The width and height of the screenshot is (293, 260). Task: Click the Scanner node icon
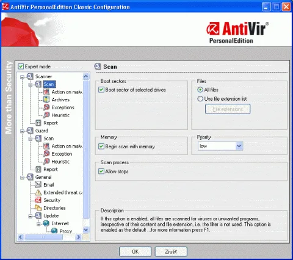click(x=30, y=76)
